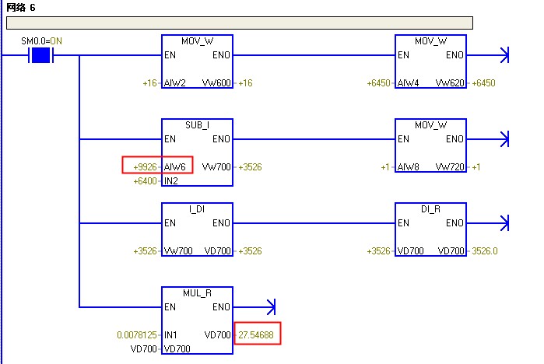This screenshot has width=544, height=364.
Task: Click the VW620 output operand
Action: (x=450, y=83)
